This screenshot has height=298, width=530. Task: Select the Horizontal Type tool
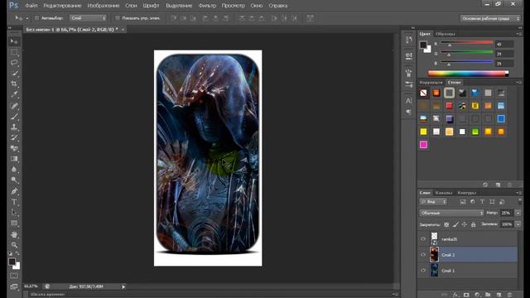coord(14,202)
